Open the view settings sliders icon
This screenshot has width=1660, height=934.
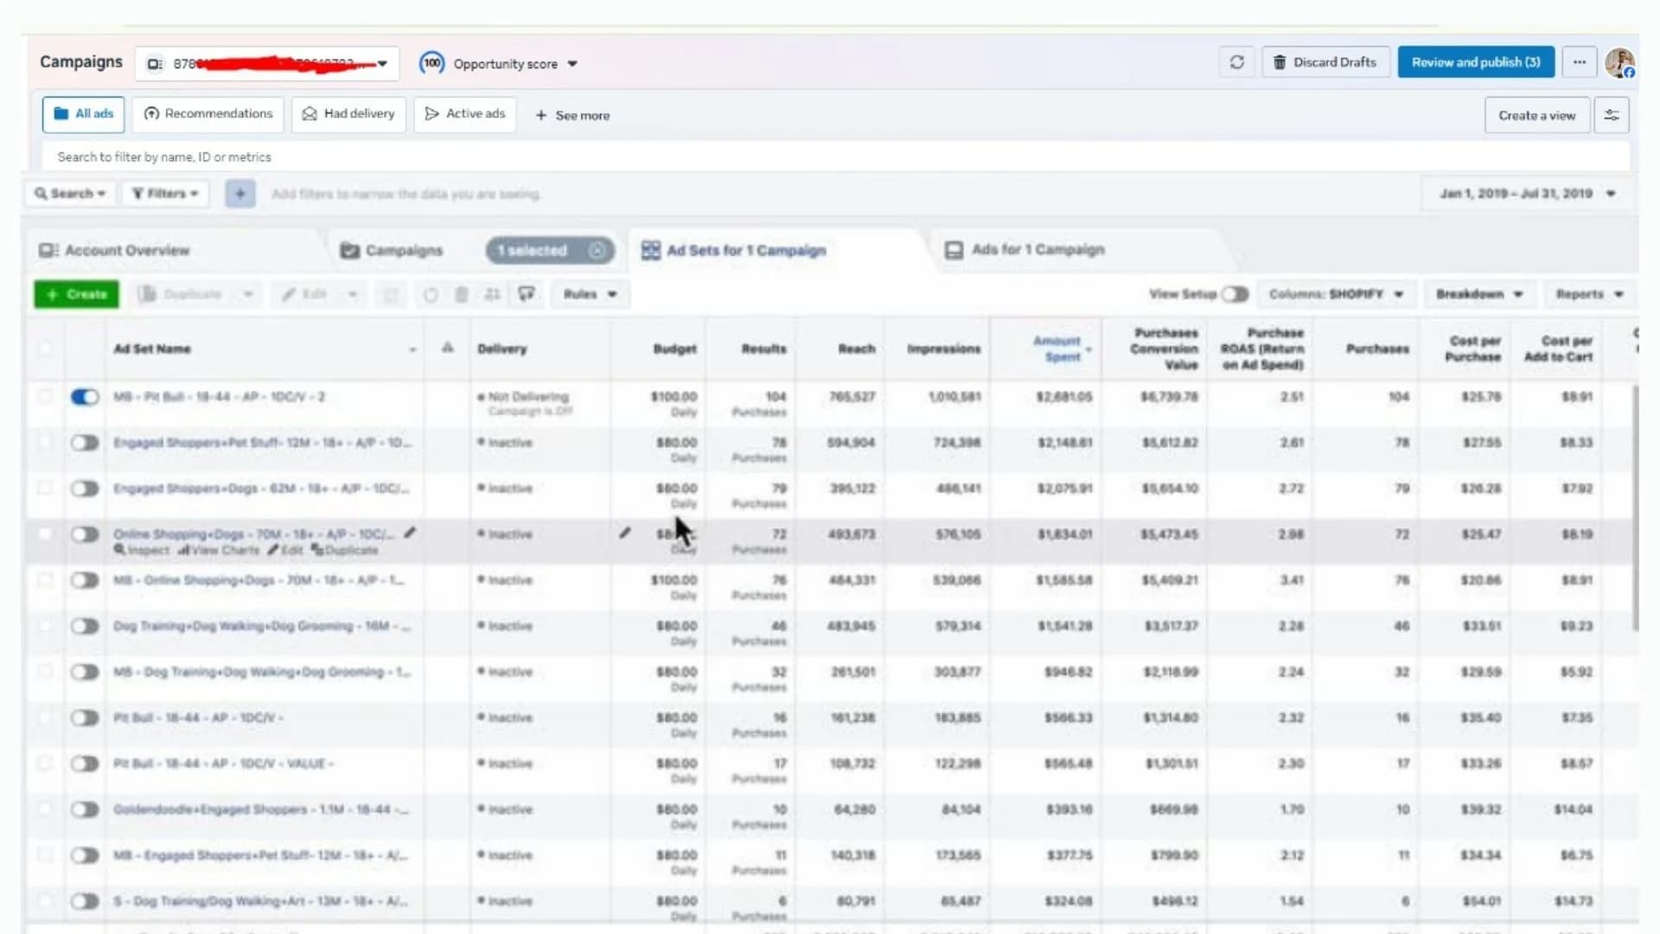(x=1612, y=115)
